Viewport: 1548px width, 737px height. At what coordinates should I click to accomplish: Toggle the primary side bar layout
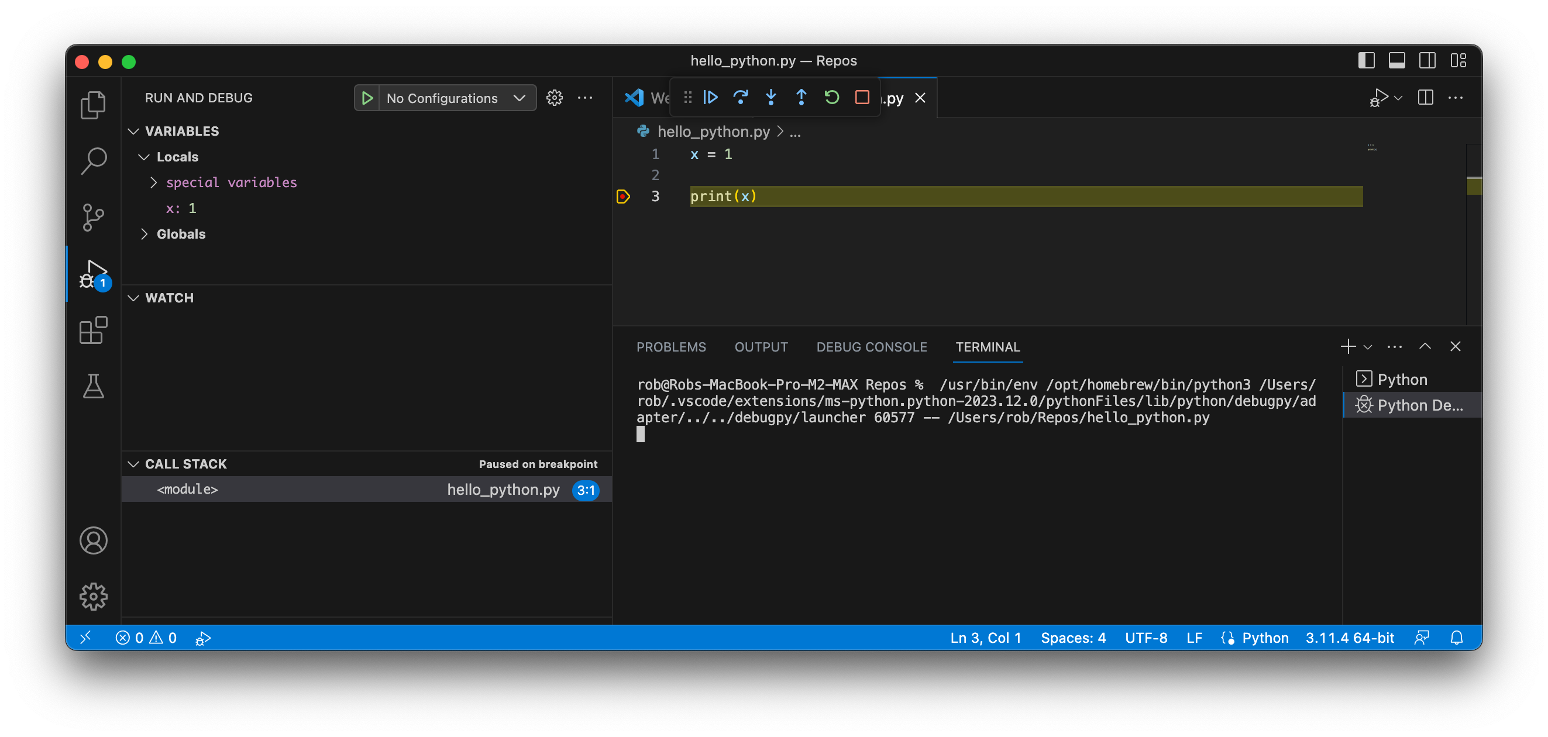click(1366, 61)
